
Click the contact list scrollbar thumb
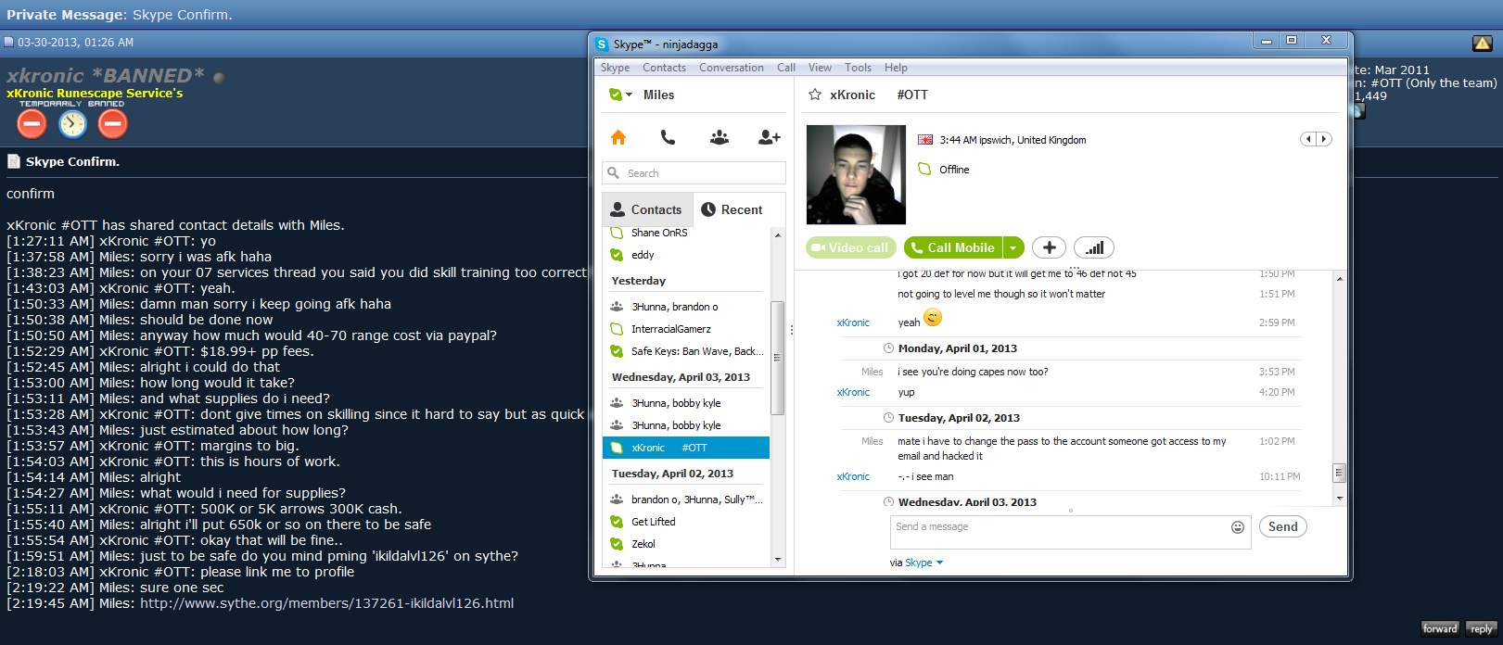pos(777,358)
